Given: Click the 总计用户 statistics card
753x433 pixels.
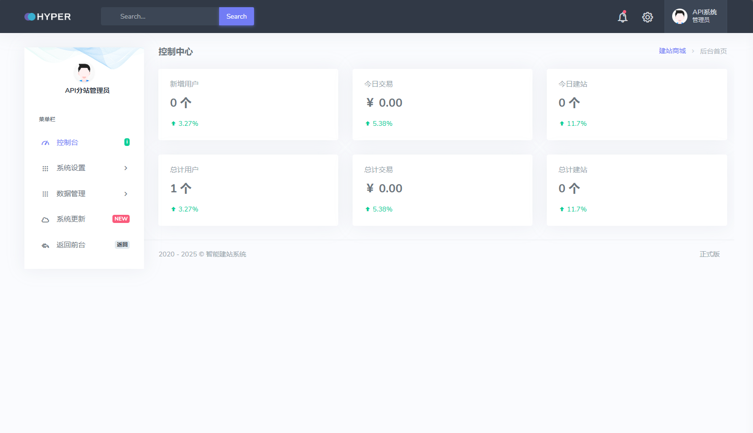Looking at the screenshot, I should tap(248, 190).
